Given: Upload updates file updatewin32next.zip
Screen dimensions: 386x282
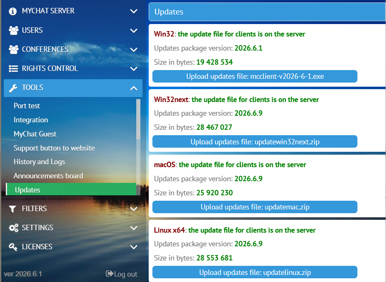Looking at the screenshot, I should point(255,142).
